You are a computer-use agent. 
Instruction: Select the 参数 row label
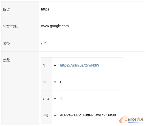7,60
